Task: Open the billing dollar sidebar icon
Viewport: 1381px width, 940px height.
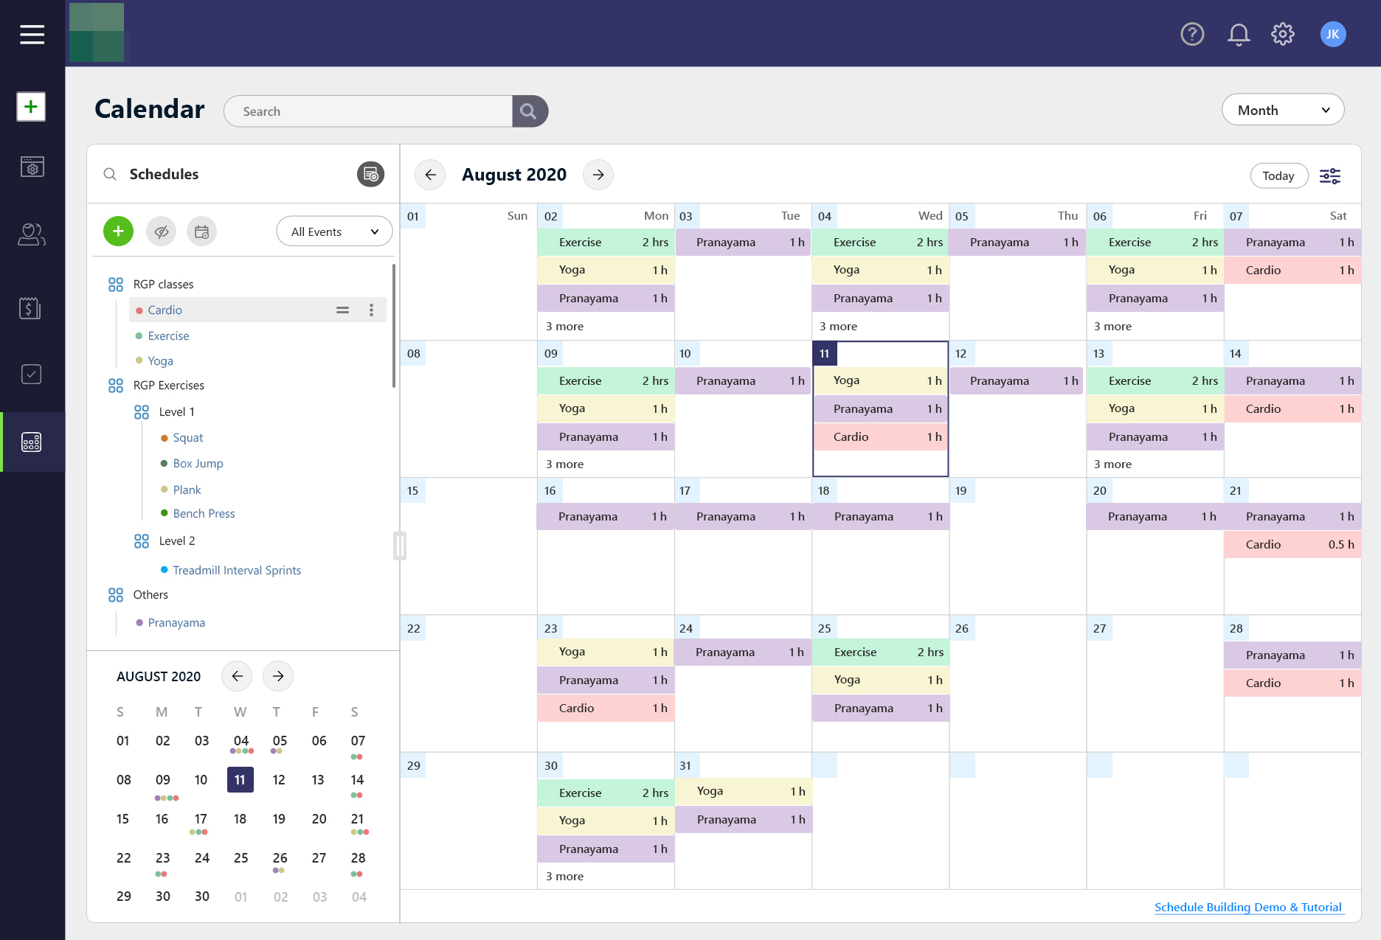Action: click(x=30, y=307)
